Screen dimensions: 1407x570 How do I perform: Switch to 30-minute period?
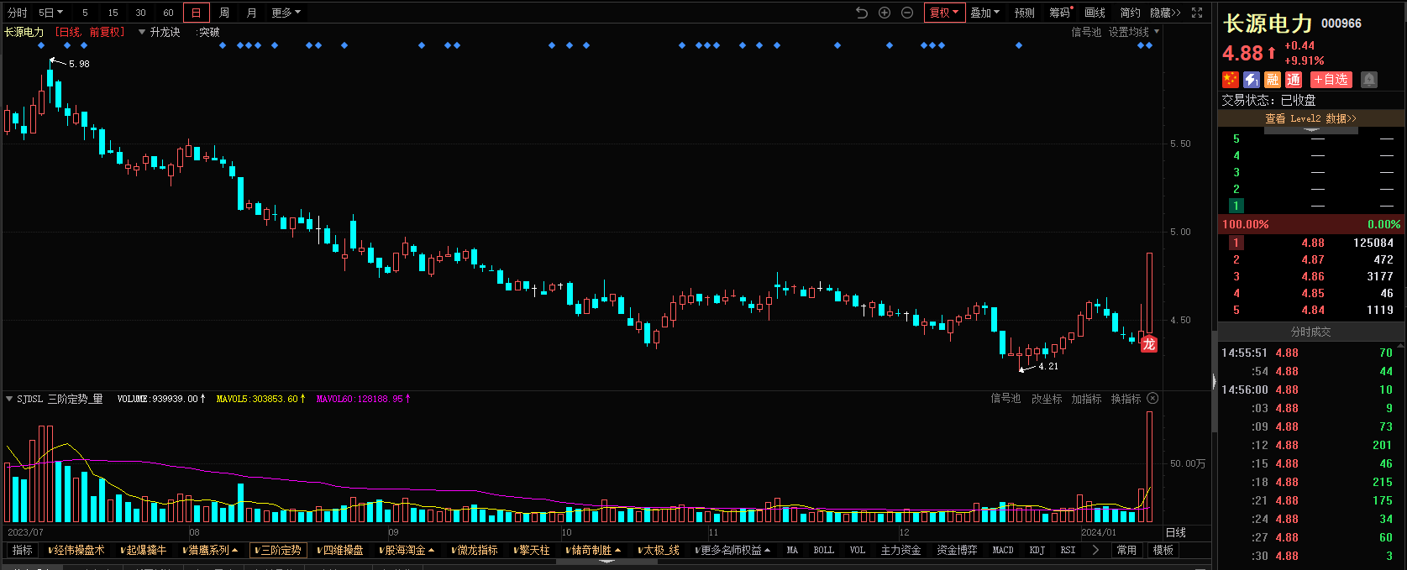click(140, 13)
